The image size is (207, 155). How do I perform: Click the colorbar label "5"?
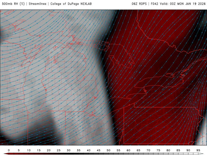[19, 150]
